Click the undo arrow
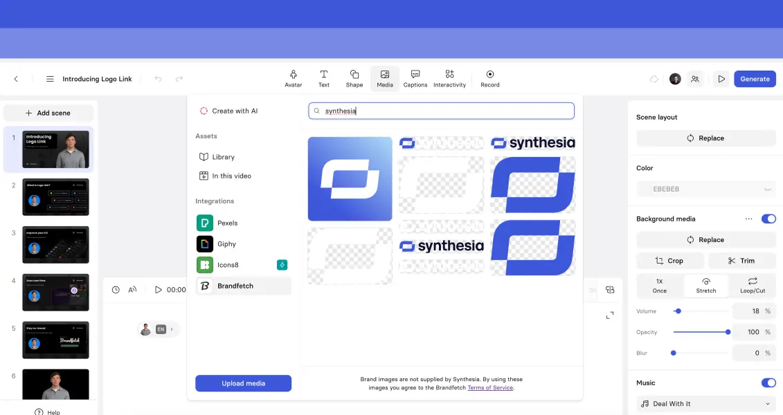The image size is (783, 415). click(159, 79)
